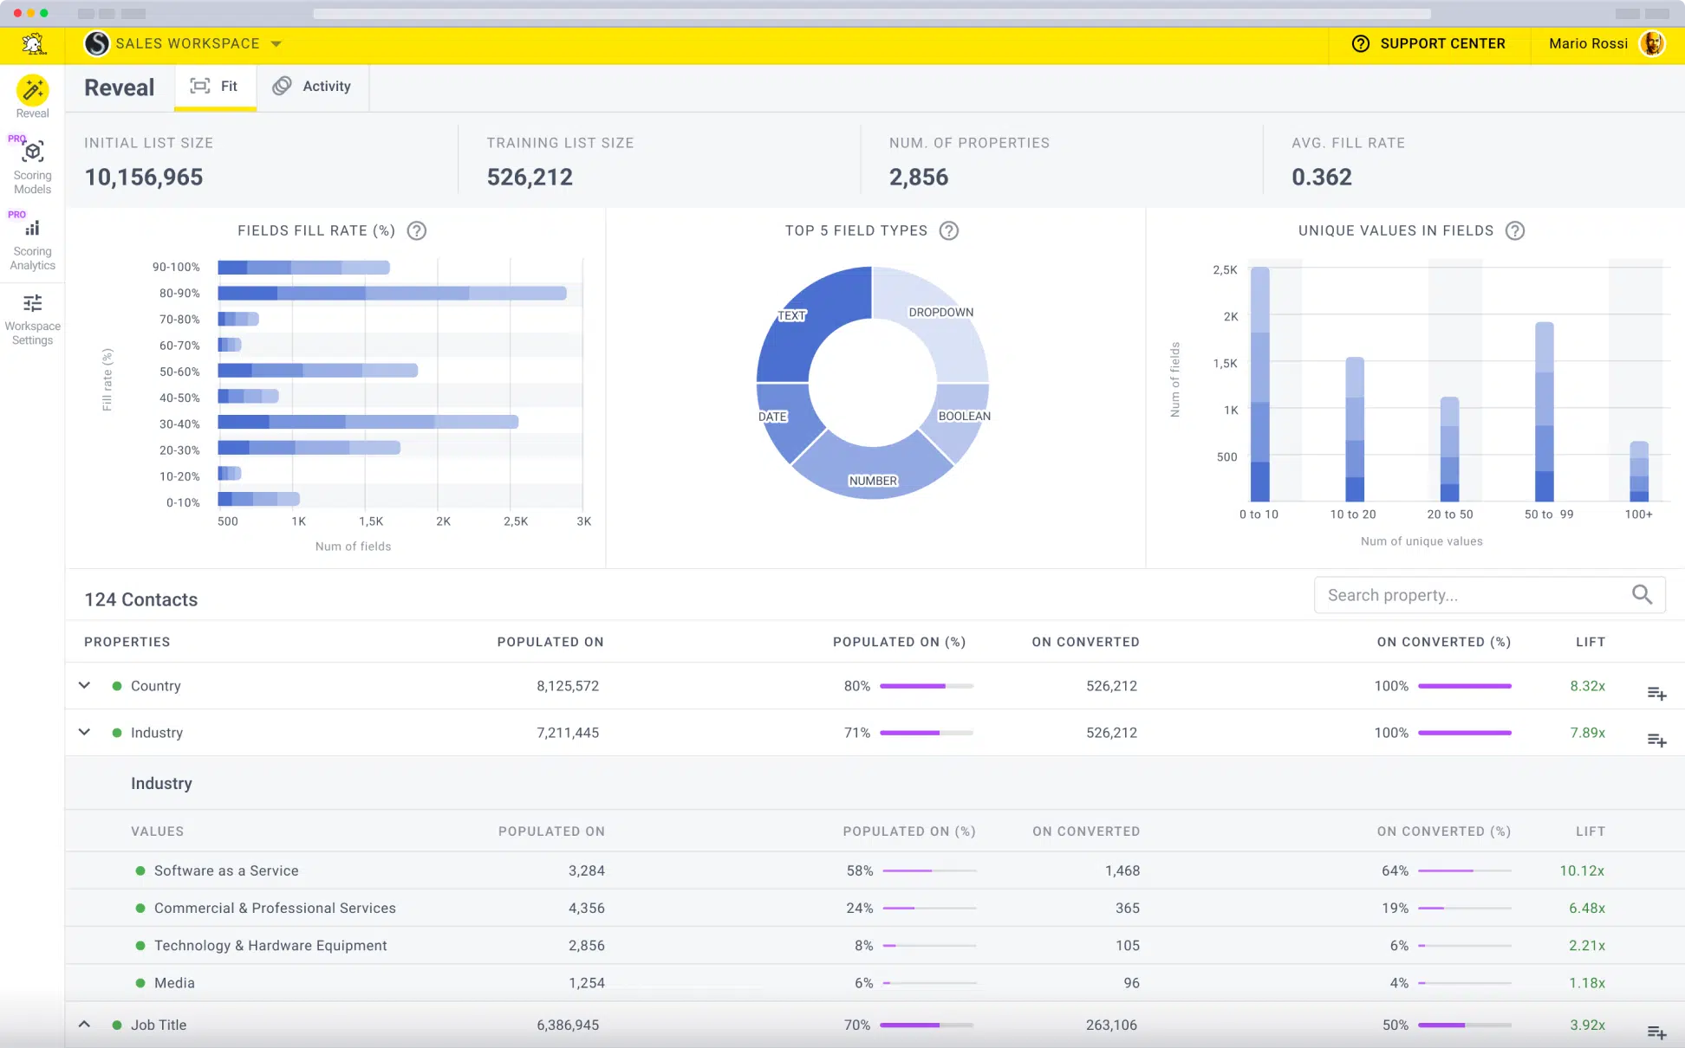
Task: Toggle visibility for Job Title property
Action: (85, 1024)
